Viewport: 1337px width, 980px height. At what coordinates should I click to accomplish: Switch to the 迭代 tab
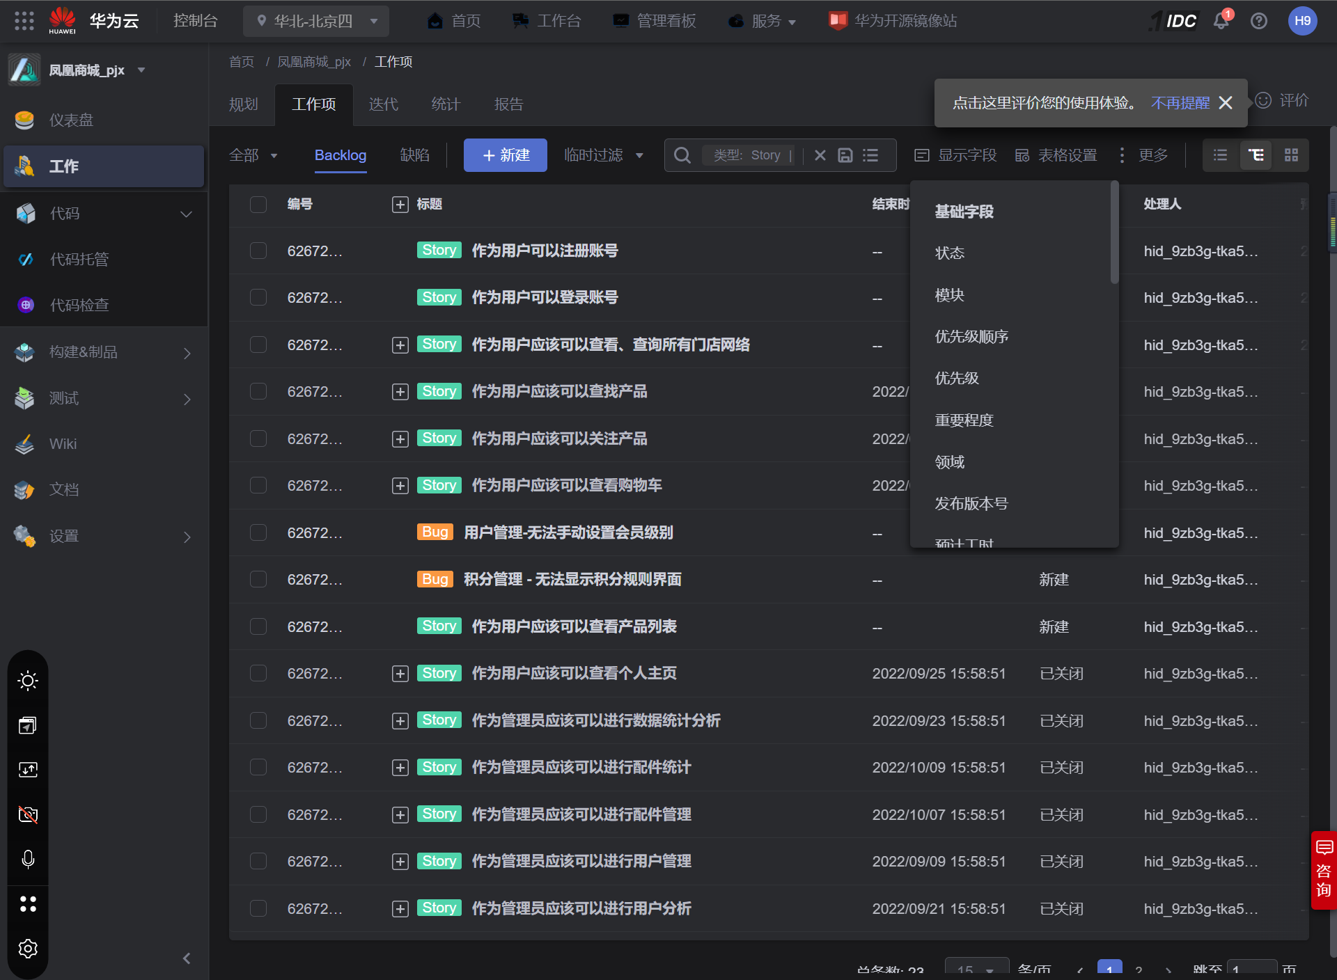pyautogui.click(x=383, y=104)
